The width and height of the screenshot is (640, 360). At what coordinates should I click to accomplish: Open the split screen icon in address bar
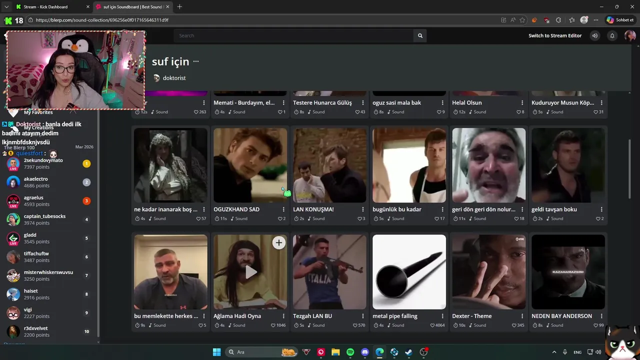503,20
